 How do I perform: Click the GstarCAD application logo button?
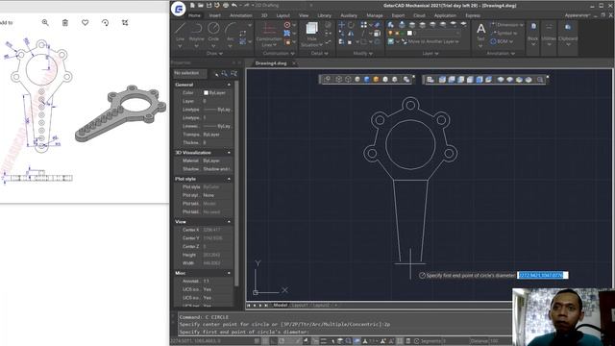pyautogui.click(x=179, y=9)
